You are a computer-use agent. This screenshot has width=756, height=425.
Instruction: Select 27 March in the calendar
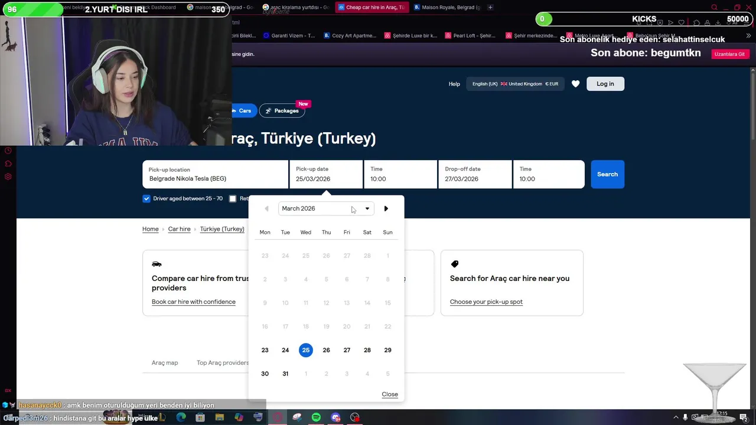point(347,350)
